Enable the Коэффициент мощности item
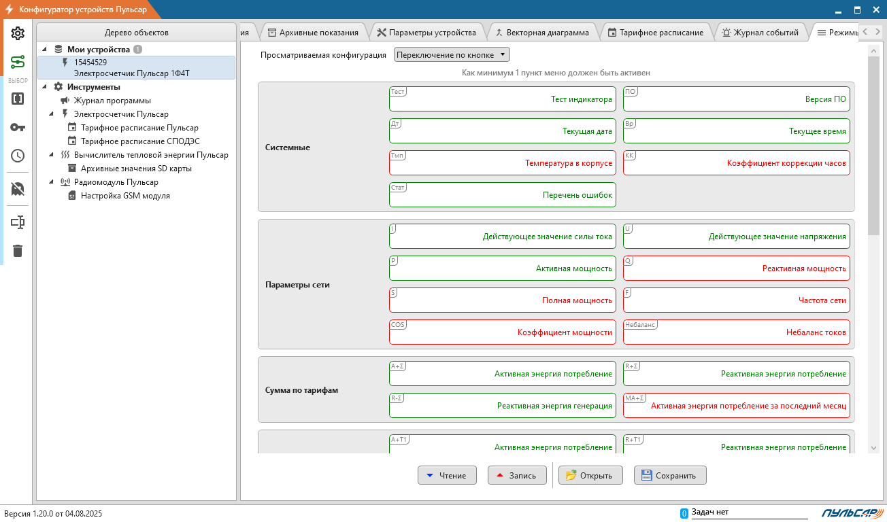Screen dimensions: 887x522 point(503,332)
